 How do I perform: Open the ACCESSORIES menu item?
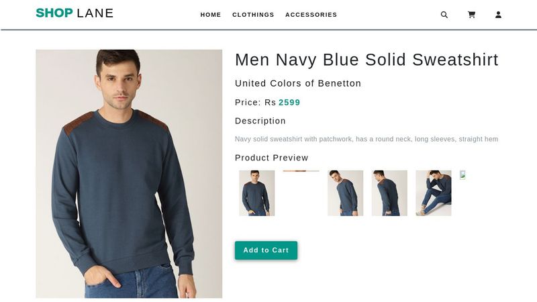(x=311, y=15)
